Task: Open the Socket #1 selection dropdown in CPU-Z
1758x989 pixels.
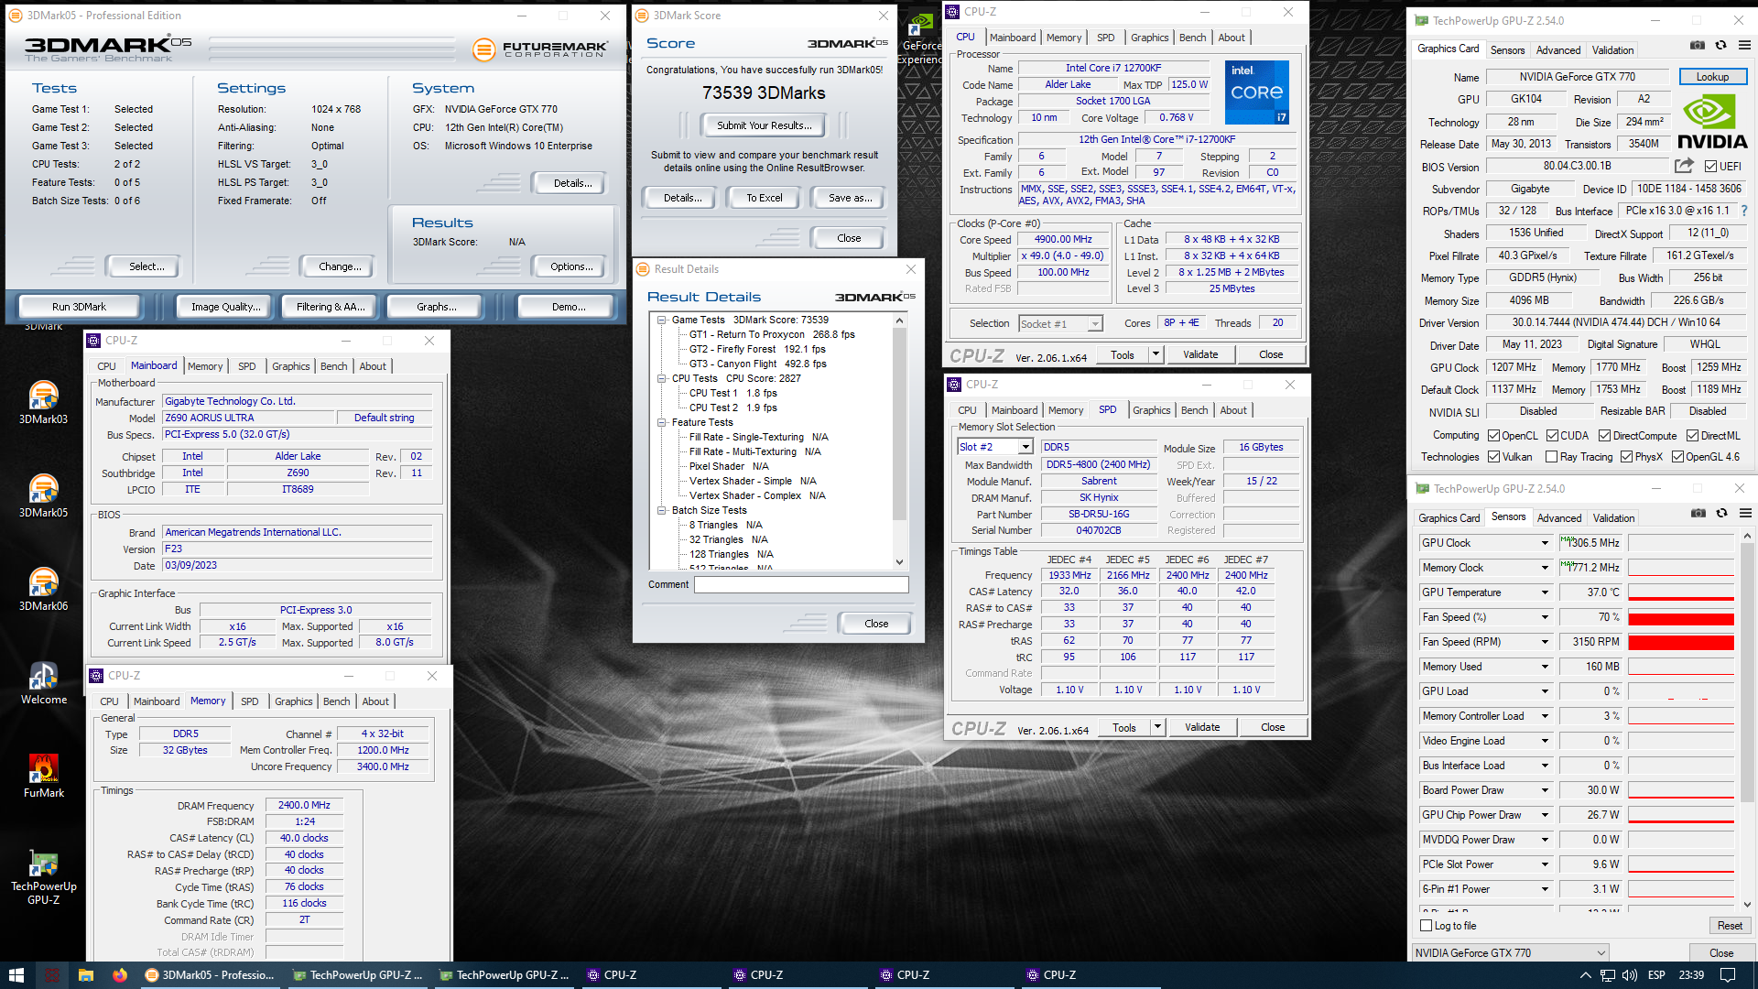Action: (1060, 323)
